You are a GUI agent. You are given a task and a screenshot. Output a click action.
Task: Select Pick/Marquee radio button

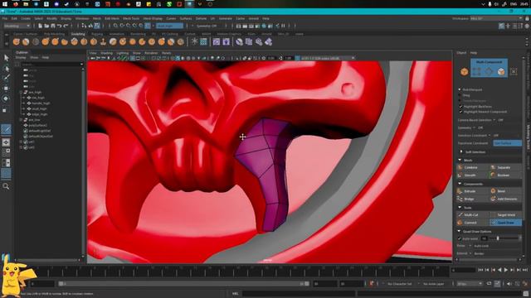point(460,90)
